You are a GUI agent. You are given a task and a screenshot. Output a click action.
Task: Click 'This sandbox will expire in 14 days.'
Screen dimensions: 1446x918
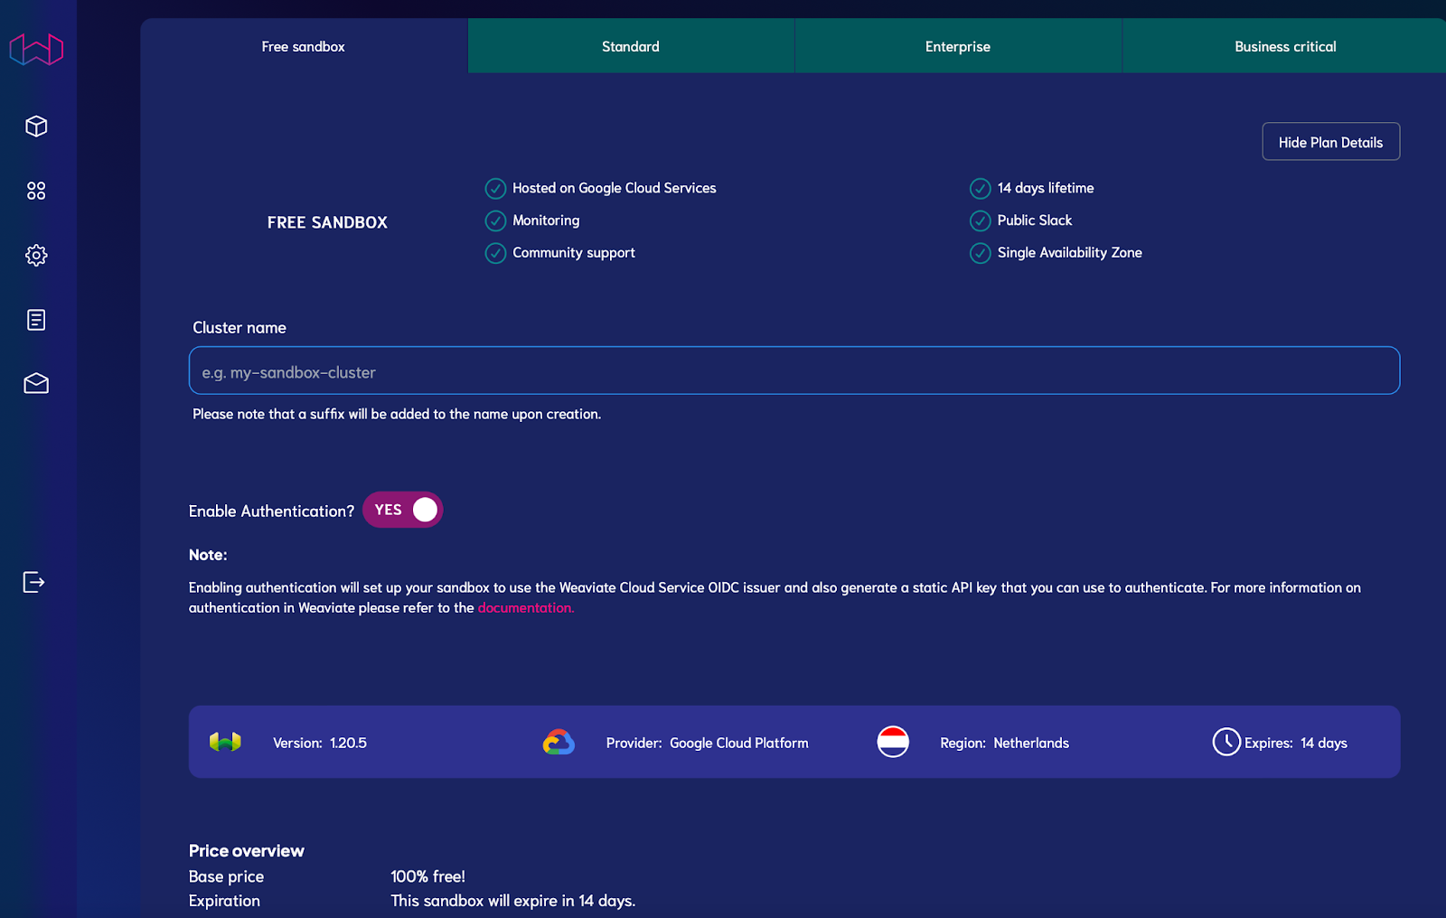tap(513, 901)
